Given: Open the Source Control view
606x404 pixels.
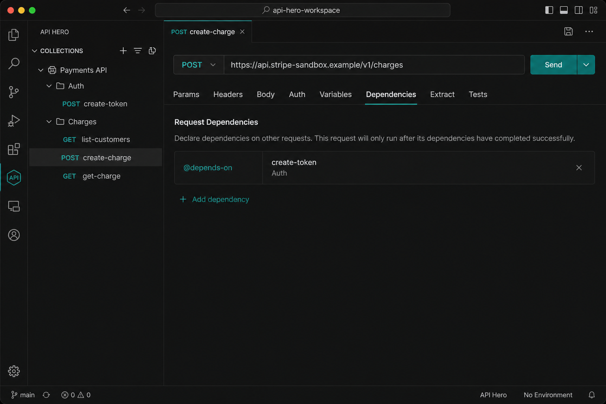Looking at the screenshot, I should coord(14,92).
